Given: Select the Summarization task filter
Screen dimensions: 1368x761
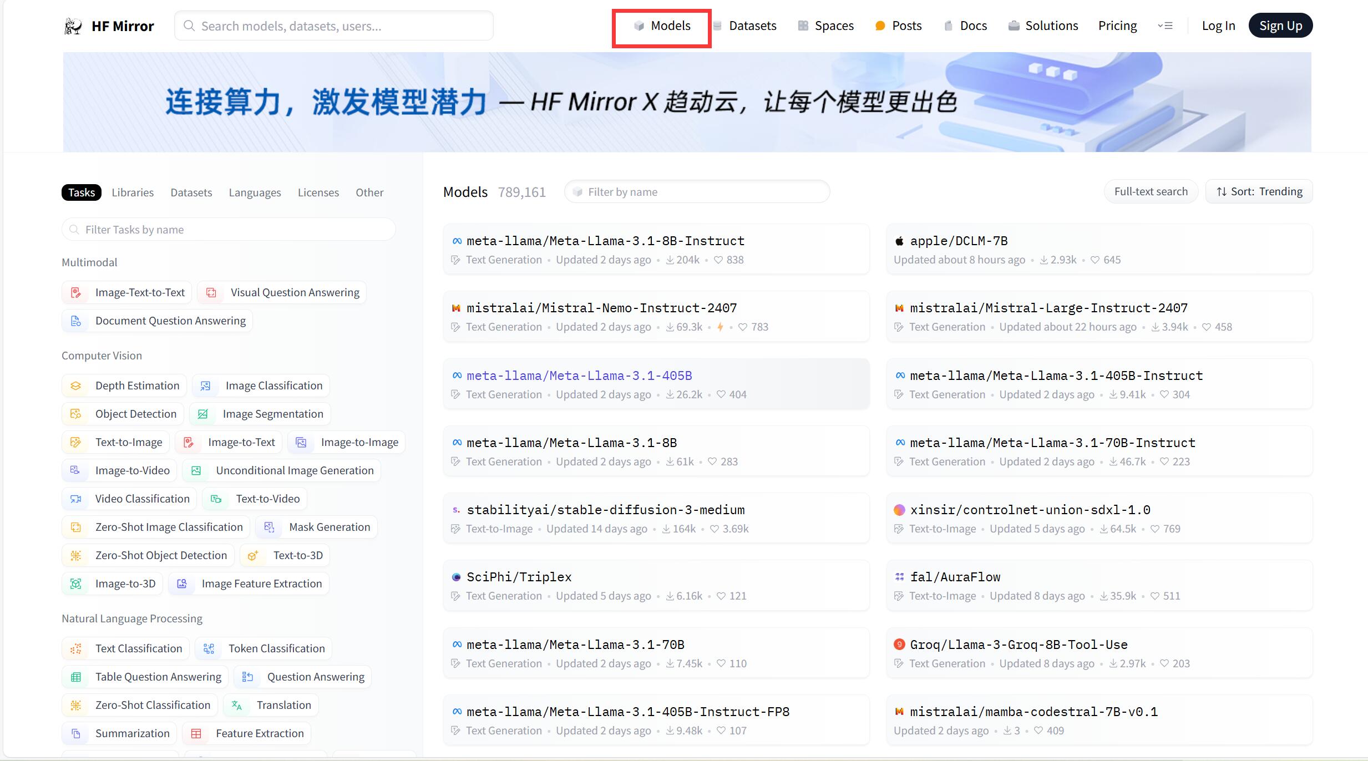Looking at the screenshot, I should point(119,733).
